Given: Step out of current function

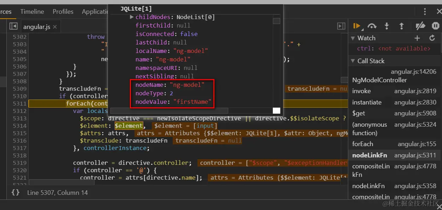Looking at the screenshot, I should pos(401,26).
